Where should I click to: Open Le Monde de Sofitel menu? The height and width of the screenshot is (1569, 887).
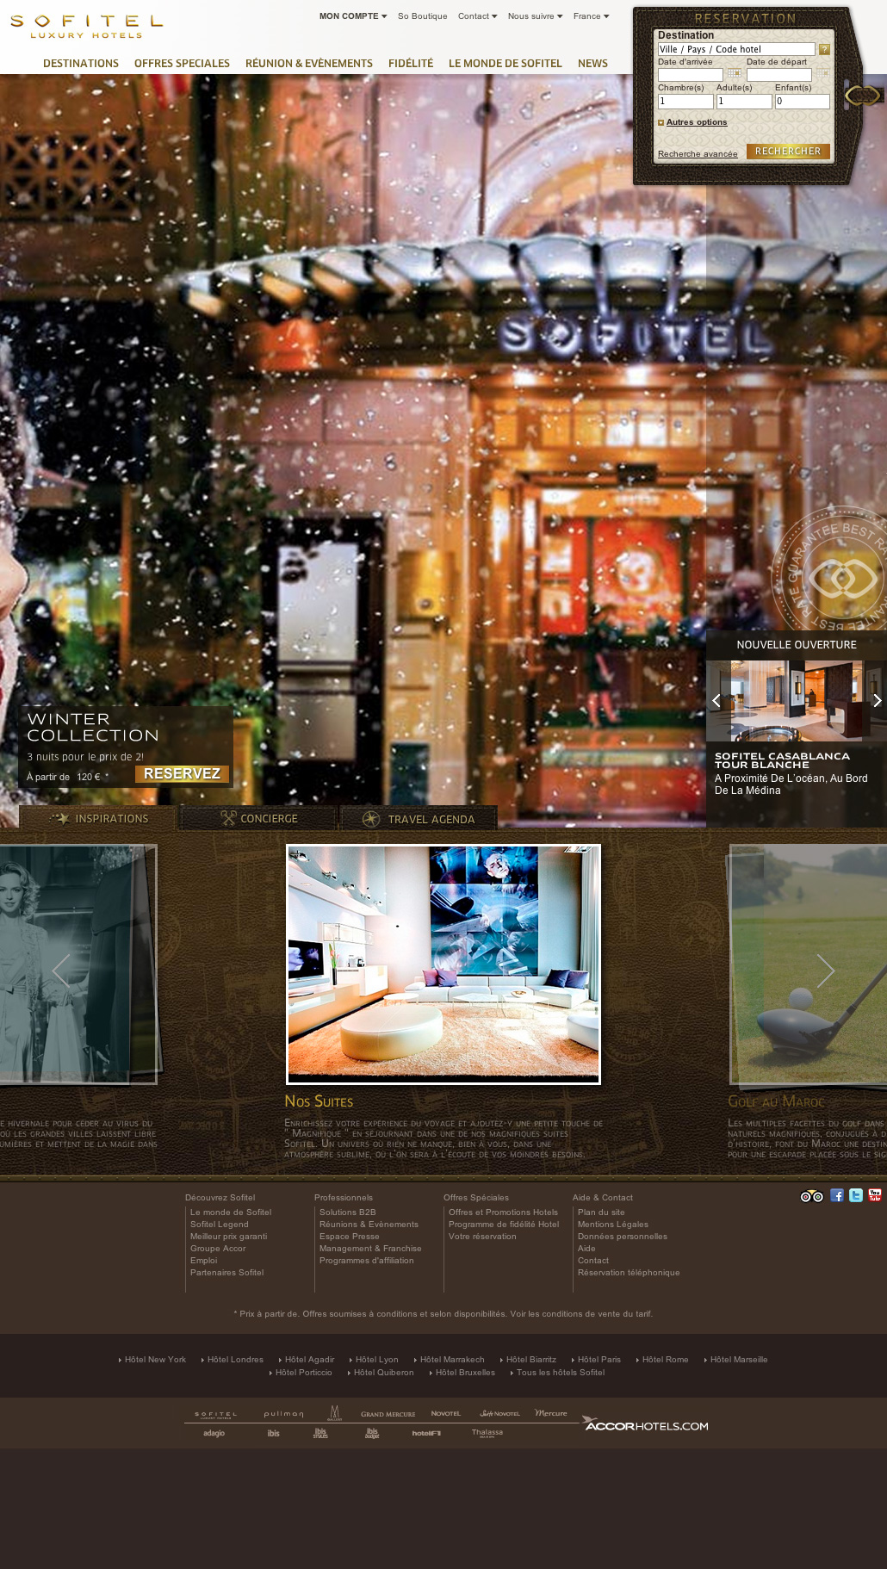point(505,64)
